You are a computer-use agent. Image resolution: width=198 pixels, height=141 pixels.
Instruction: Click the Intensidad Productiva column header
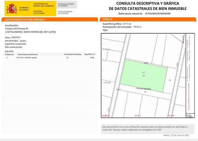(73, 54)
